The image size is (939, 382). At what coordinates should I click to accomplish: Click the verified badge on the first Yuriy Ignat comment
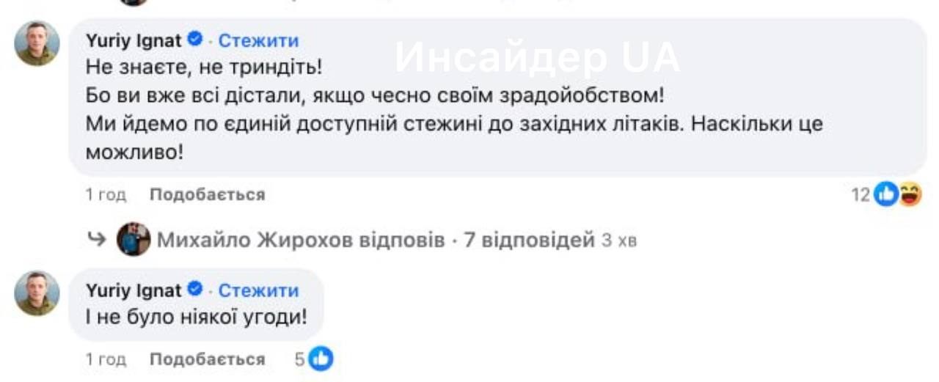pos(196,40)
